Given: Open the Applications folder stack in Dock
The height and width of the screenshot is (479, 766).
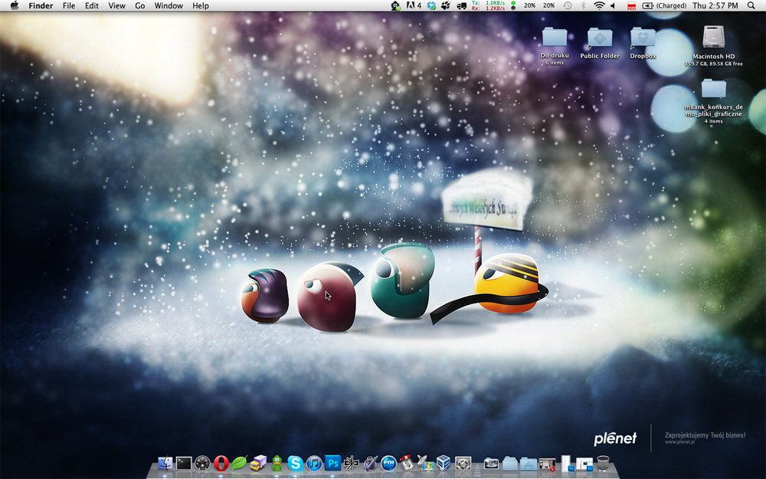Looking at the screenshot, I should 528,463.
